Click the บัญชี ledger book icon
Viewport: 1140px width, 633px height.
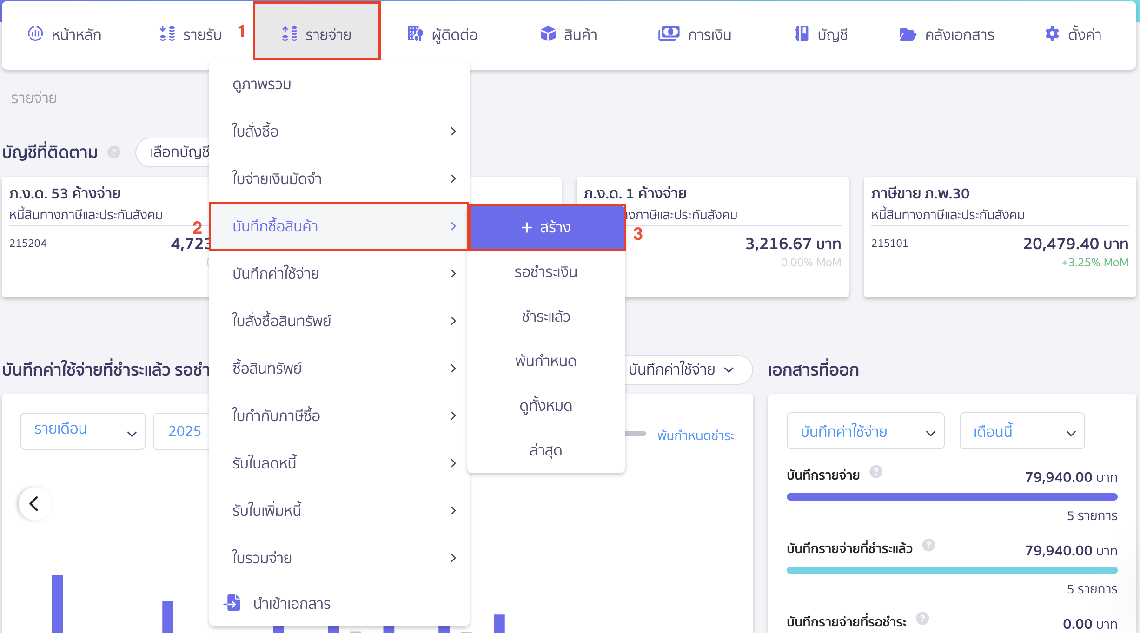click(802, 33)
